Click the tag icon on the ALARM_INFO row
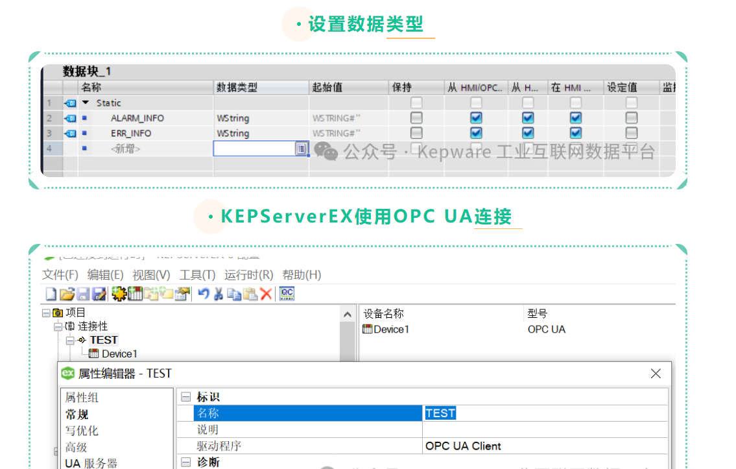 pos(71,118)
